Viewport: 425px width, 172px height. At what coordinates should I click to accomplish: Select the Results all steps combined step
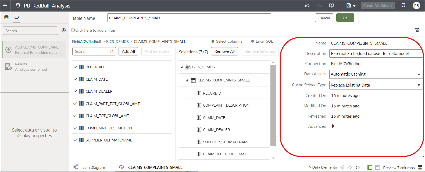pyautogui.click(x=34, y=67)
